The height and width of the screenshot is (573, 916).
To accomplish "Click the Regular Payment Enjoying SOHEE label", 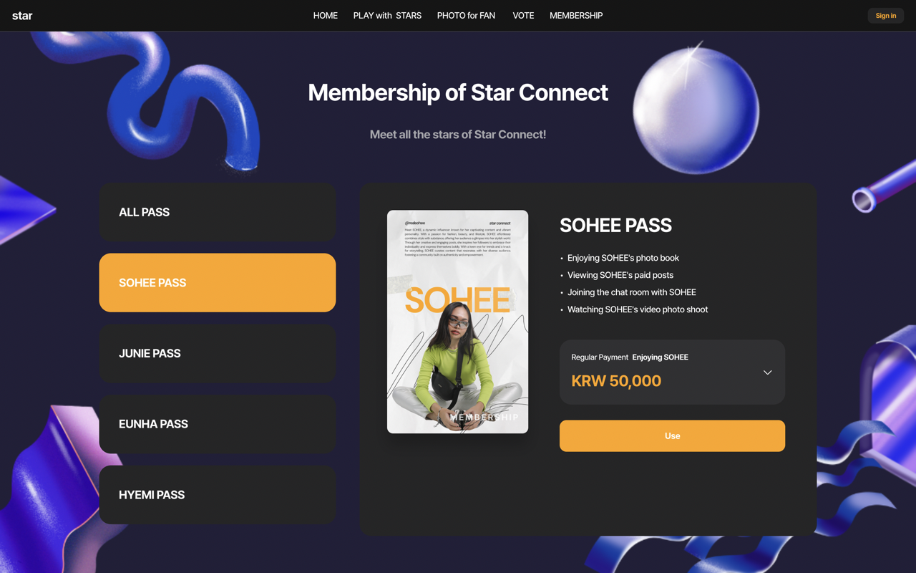I will (x=630, y=357).
